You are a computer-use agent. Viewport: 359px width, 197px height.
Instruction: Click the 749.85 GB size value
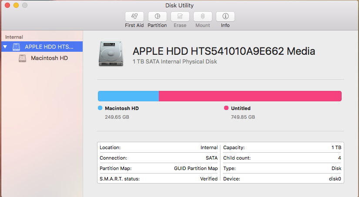click(x=243, y=117)
